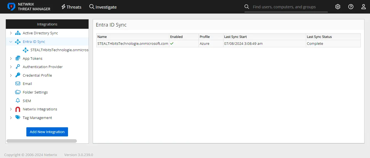Click the Email envelope icon
370x158 pixels.
[18, 84]
